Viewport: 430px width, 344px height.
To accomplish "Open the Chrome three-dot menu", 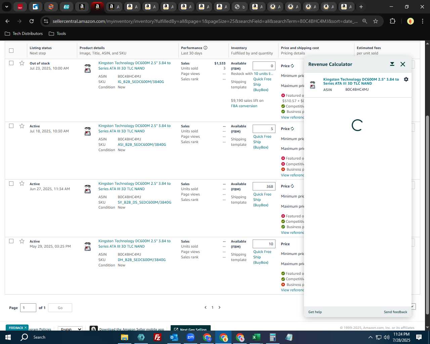I will point(422,21).
